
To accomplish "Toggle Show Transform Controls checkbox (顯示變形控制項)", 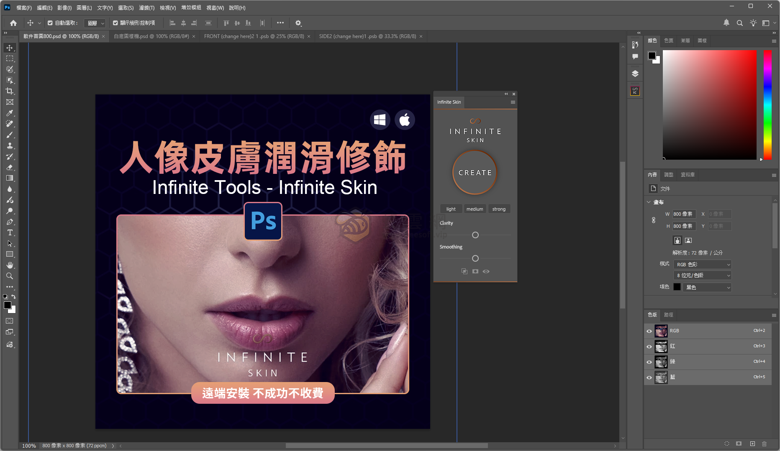I will pos(115,23).
